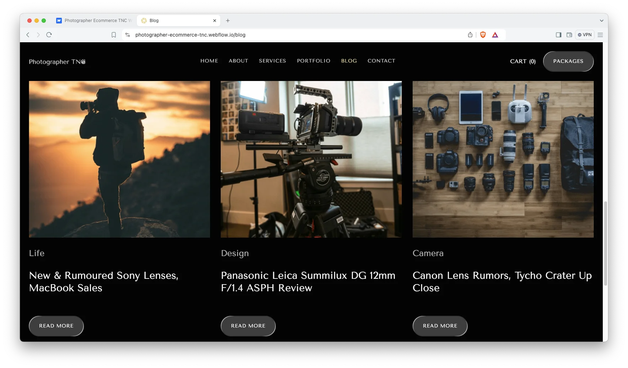Toggle the browser sidebar panel
Image resolution: width=628 pixels, height=368 pixels.
(559, 35)
